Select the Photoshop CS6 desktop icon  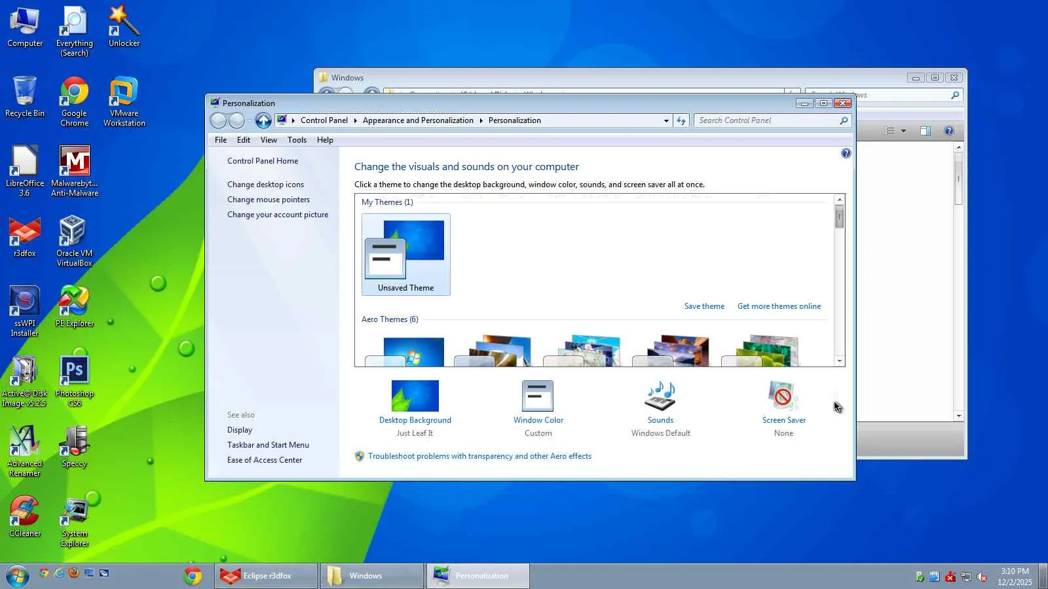(75, 382)
